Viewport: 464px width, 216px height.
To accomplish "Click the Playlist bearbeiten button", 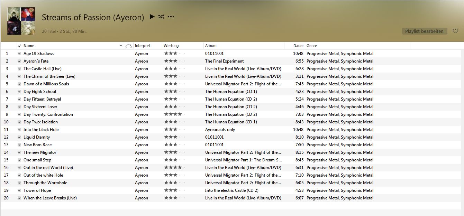I will 424,31.
